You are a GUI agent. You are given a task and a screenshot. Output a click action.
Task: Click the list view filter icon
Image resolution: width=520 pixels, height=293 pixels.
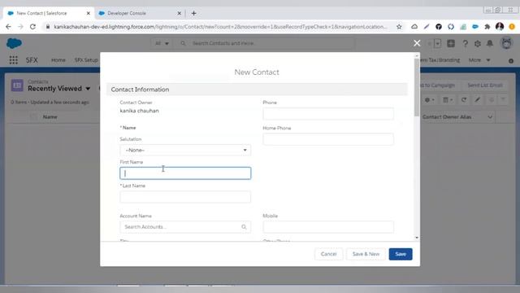(503, 100)
